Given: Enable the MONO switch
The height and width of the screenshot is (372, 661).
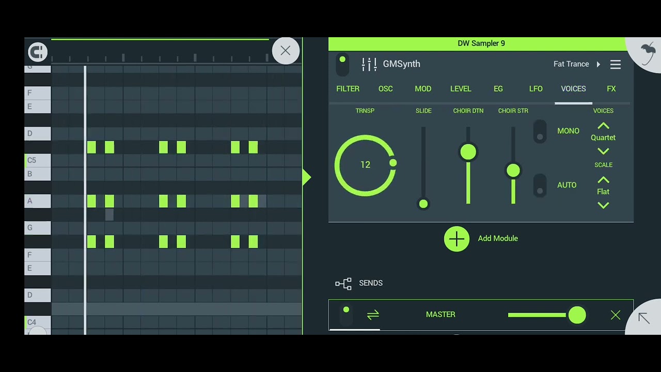Looking at the screenshot, I should coord(540,131).
